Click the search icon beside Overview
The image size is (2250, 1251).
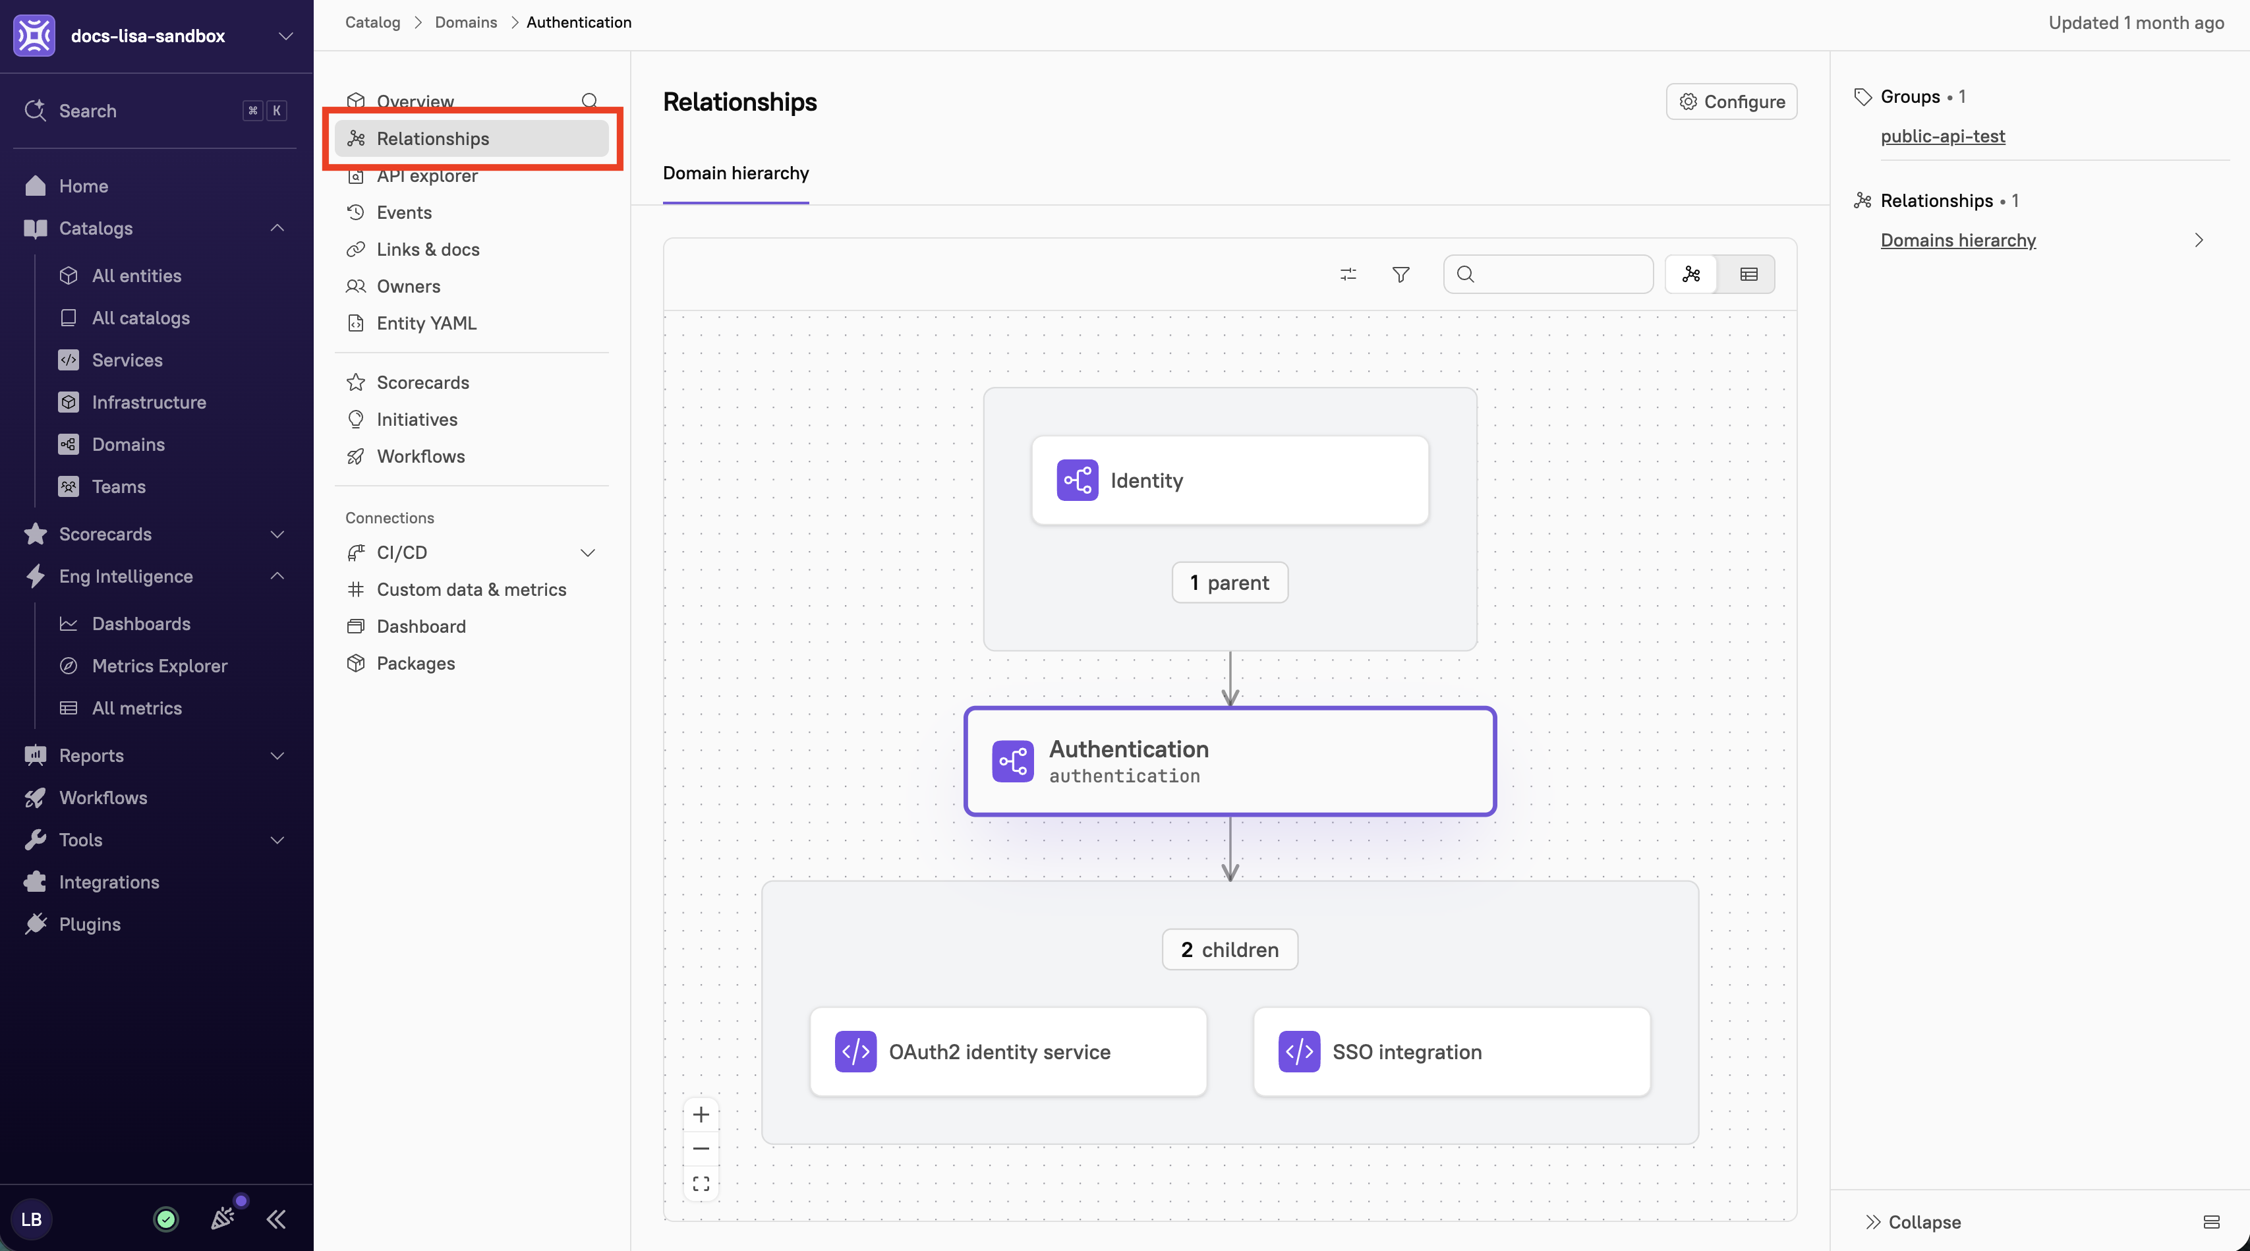[x=590, y=102]
